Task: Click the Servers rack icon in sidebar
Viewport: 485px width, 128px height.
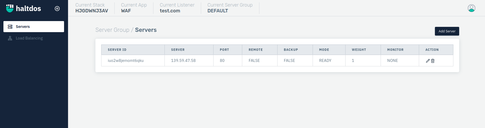Action: [10, 27]
